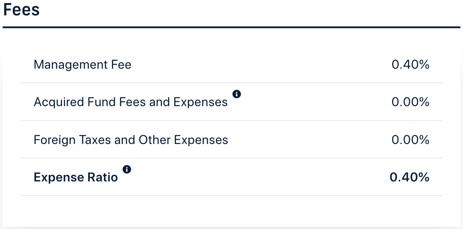Click the divider line under Management Fee row
Image resolution: width=463 pixels, height=229 pixels.
pos(231,83)
